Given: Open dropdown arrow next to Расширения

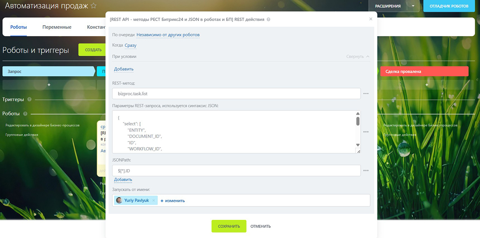Looking at the screenshot, I should point(413,6).
